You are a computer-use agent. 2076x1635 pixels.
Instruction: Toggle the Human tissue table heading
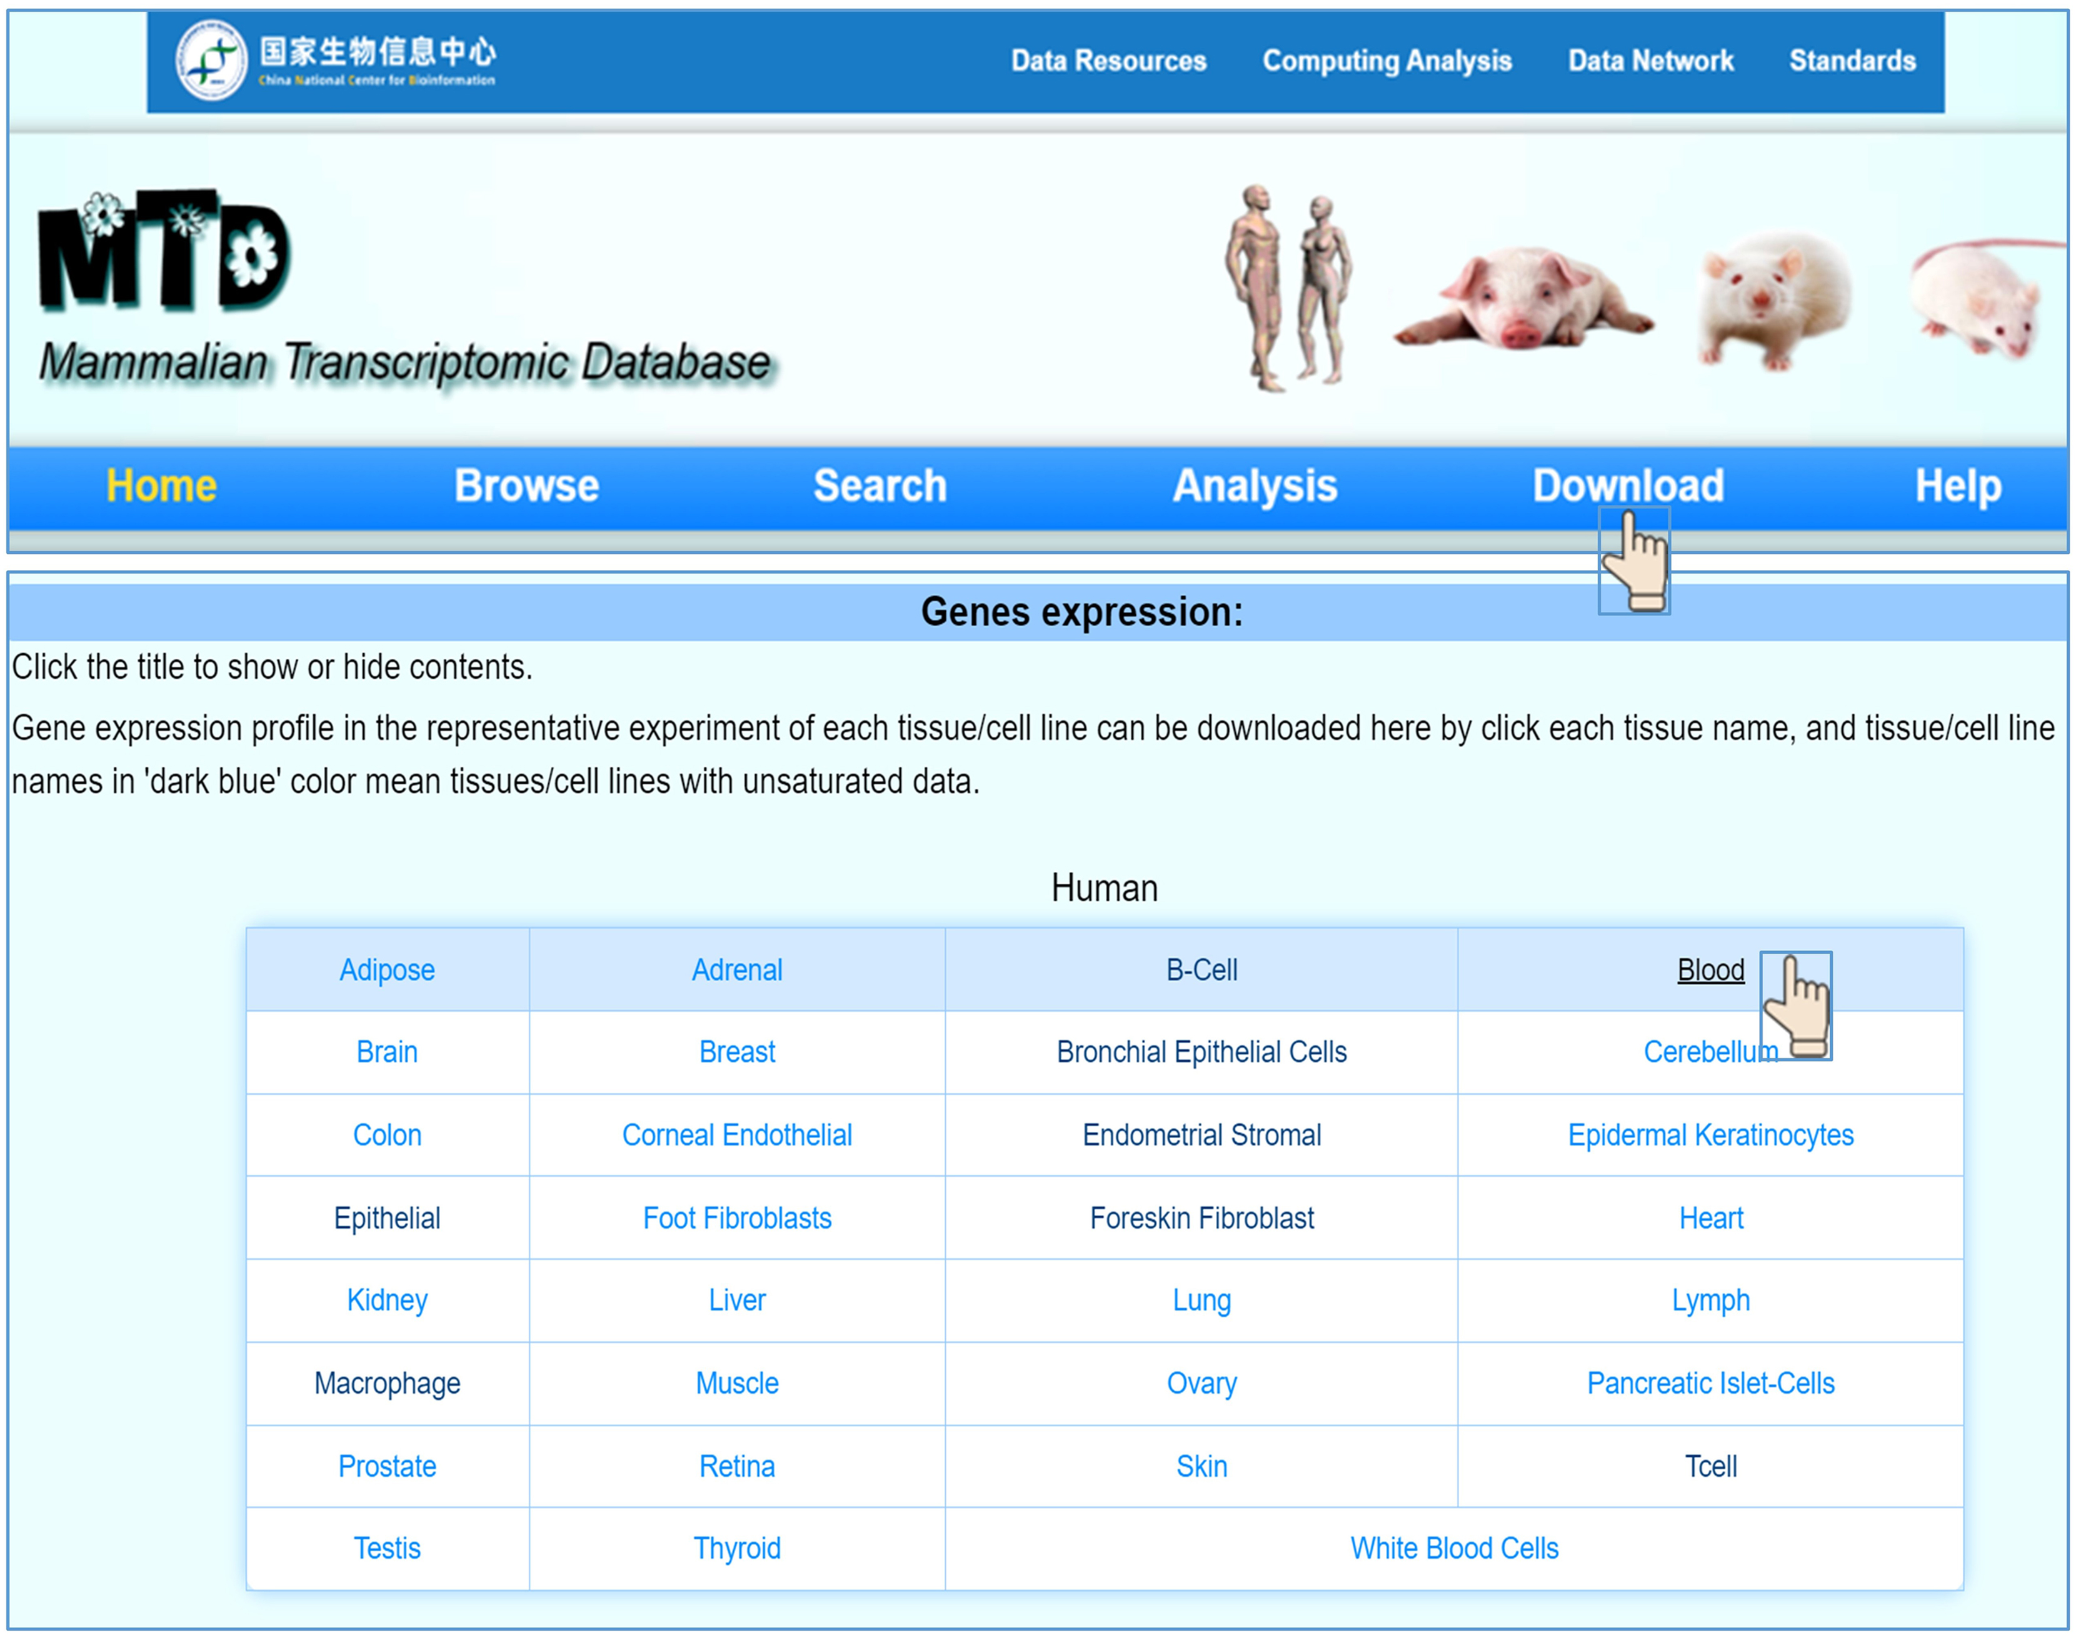pos(1103,887)
